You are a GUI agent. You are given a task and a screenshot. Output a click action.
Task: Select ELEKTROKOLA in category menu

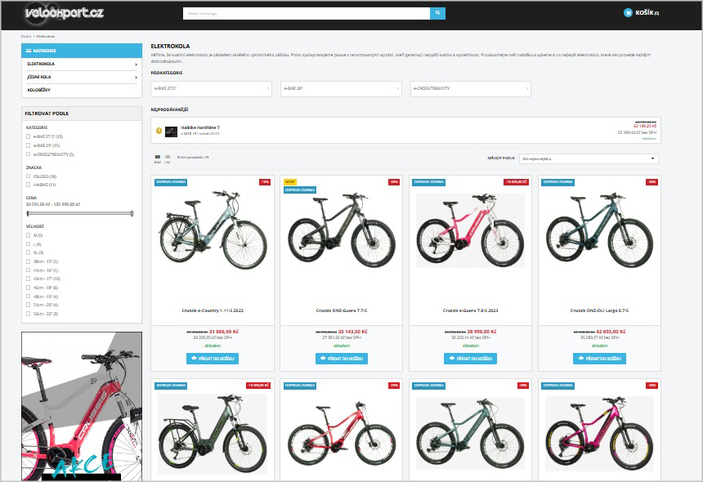pos(41,64)
